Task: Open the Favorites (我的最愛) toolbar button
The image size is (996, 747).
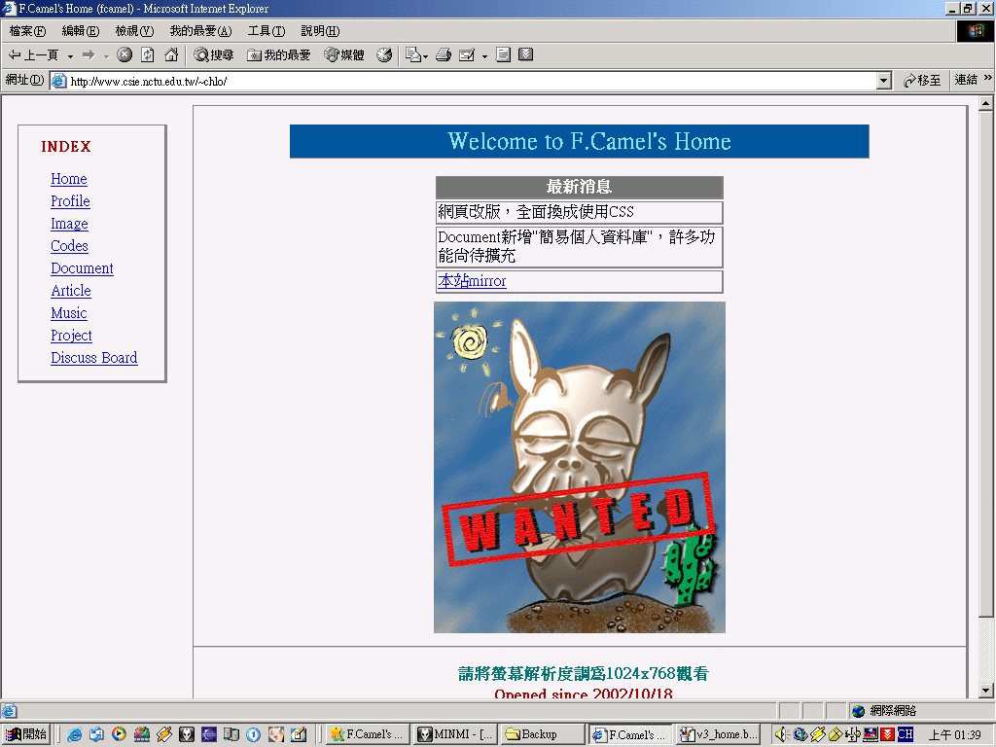Action: tap(278, 55)
